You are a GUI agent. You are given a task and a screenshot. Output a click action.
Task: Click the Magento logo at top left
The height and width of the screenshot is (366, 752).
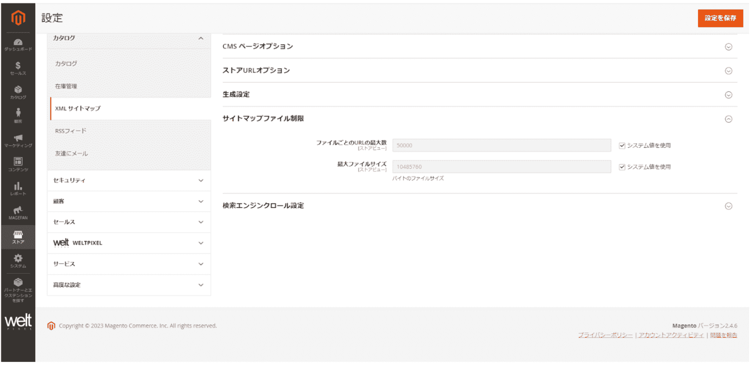coord(18,17)
